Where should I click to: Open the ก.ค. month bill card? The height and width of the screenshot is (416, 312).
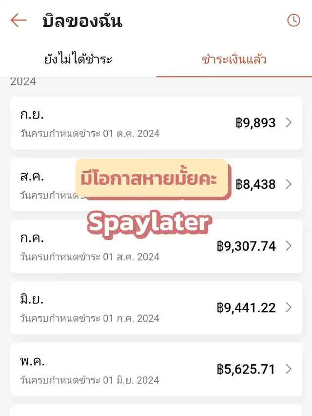tap(156, 246)
